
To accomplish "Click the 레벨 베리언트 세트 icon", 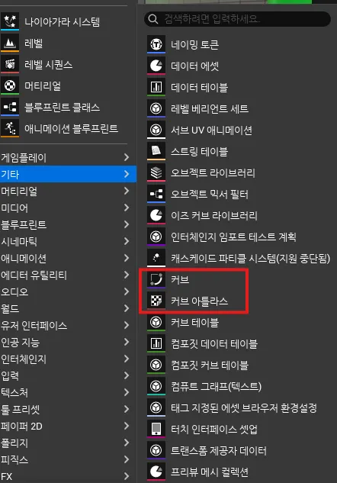I will [156, 108].
